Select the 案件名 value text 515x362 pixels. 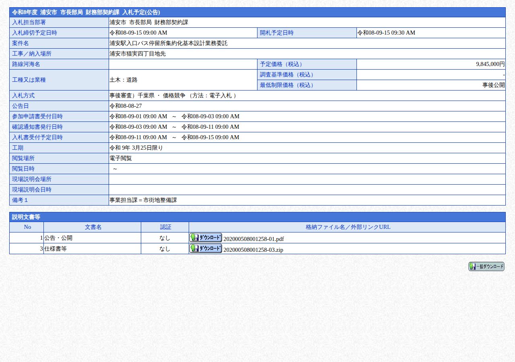[x=168, y=43]
